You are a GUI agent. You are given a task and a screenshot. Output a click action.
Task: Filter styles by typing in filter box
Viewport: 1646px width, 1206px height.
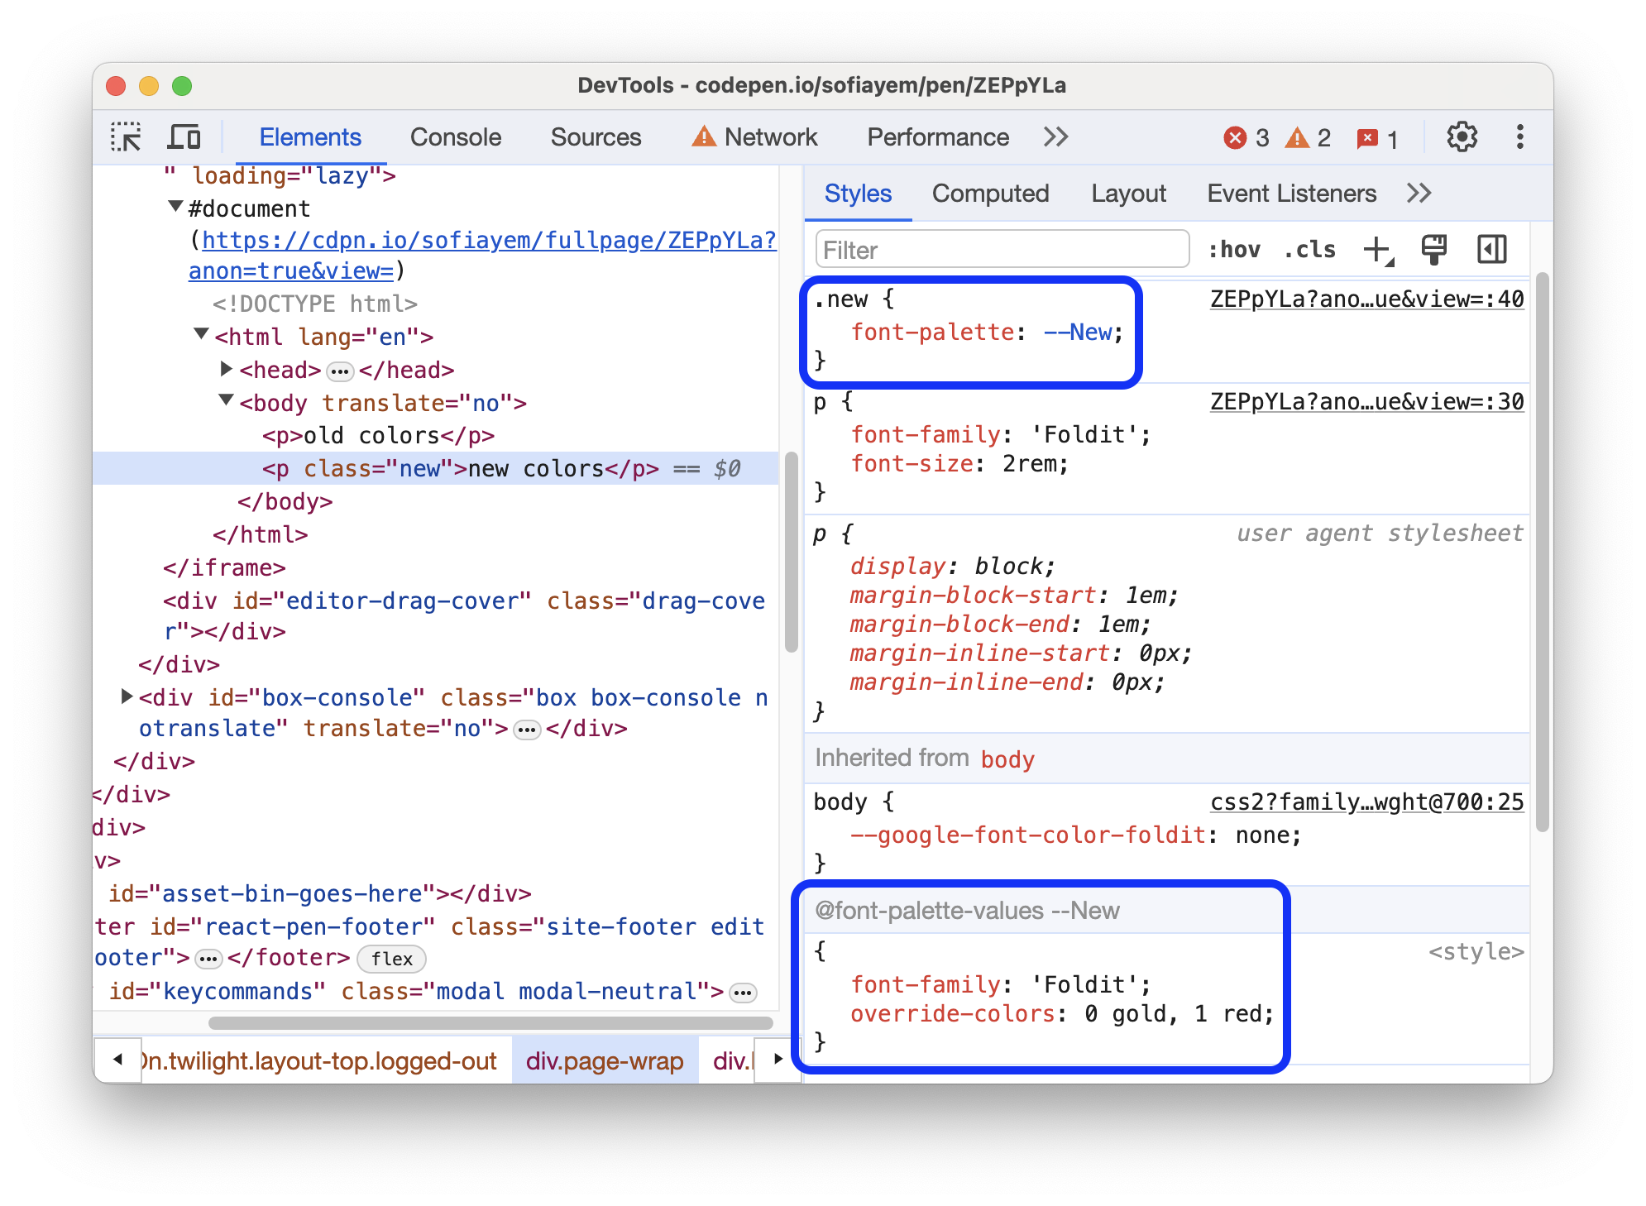[997, 249]
